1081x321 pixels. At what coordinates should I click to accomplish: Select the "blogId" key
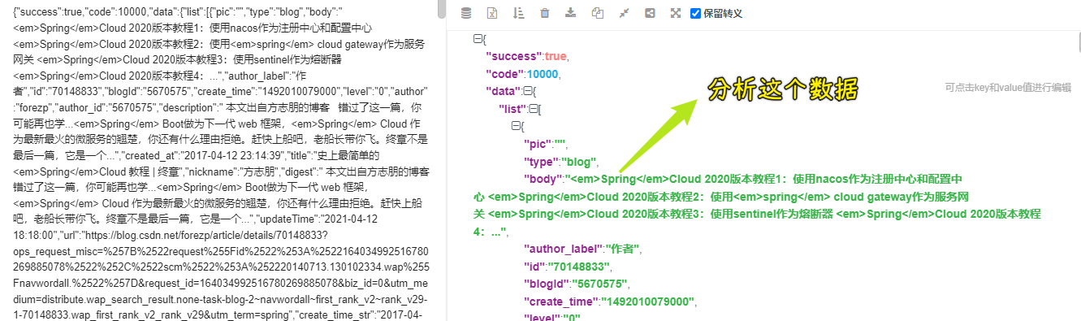click(547, 284)
